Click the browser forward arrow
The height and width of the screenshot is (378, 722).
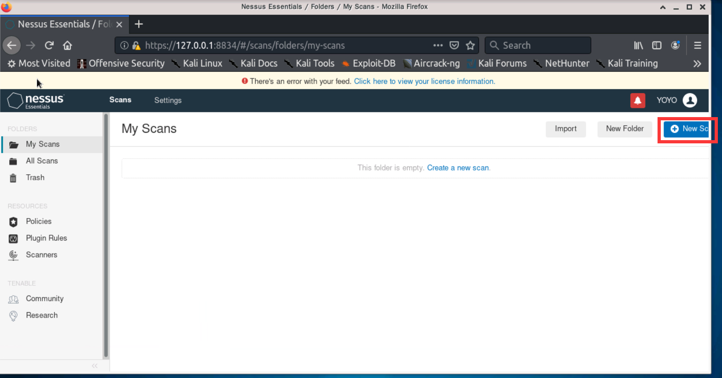30,45
